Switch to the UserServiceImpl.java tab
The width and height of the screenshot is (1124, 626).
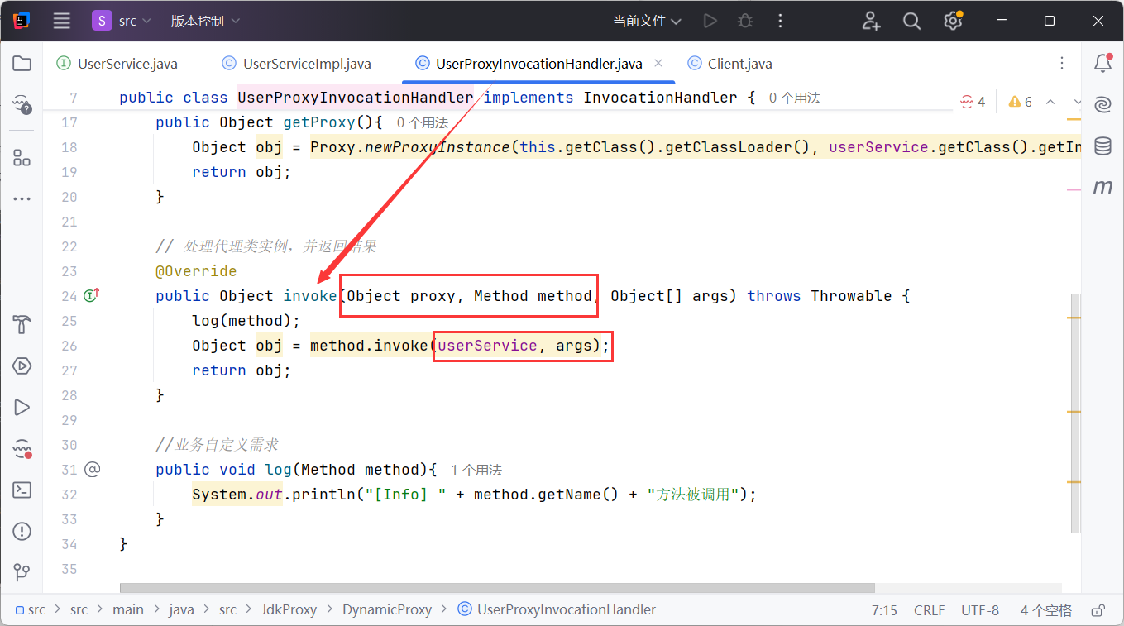[306, 64]
